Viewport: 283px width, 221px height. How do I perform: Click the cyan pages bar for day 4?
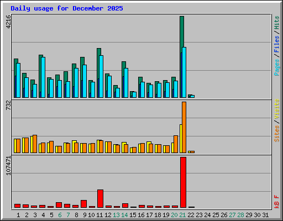click(x=43, y=77)
